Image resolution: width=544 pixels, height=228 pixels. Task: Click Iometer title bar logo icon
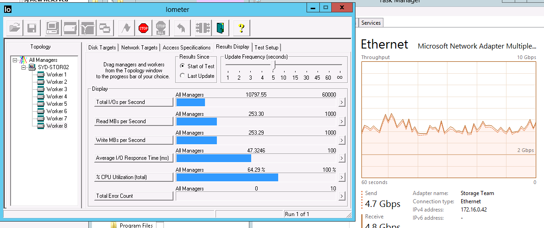pos(8,9)
